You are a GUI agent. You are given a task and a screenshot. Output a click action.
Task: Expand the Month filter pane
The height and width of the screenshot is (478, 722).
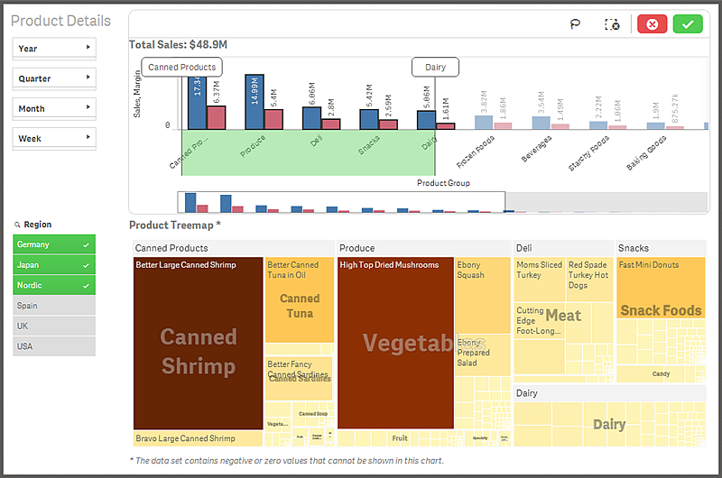(54, 108)
